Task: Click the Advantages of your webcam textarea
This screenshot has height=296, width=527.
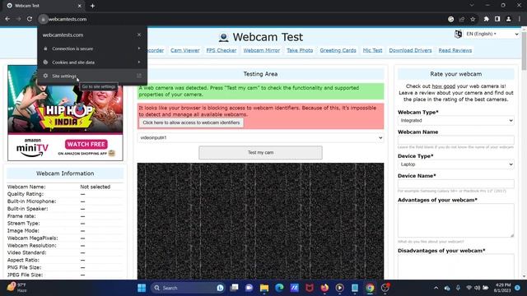Action: [x=455, y=220]
